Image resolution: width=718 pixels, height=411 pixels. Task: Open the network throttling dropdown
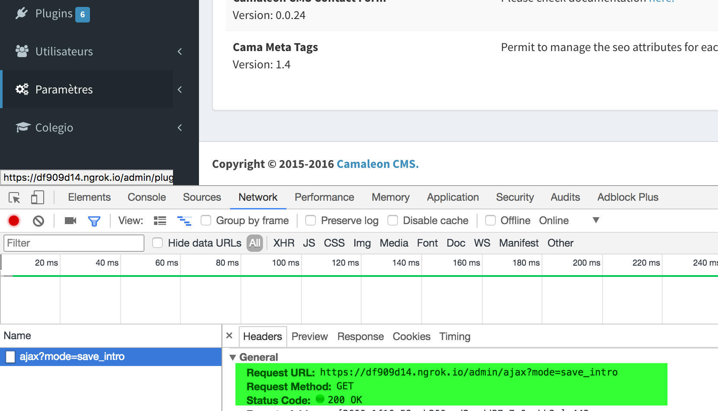click(x=595, y=220)
